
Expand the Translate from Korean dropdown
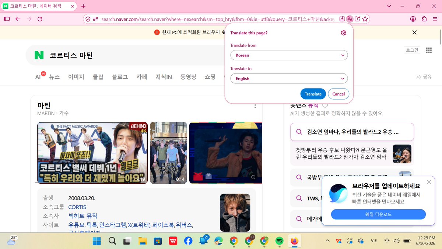289,55
